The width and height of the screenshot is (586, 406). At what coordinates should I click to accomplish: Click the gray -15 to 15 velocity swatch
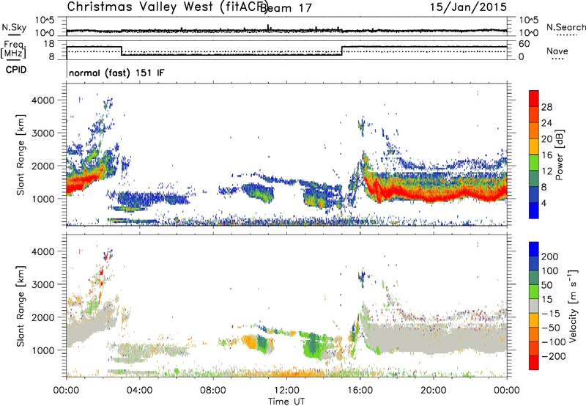point(534,306)
